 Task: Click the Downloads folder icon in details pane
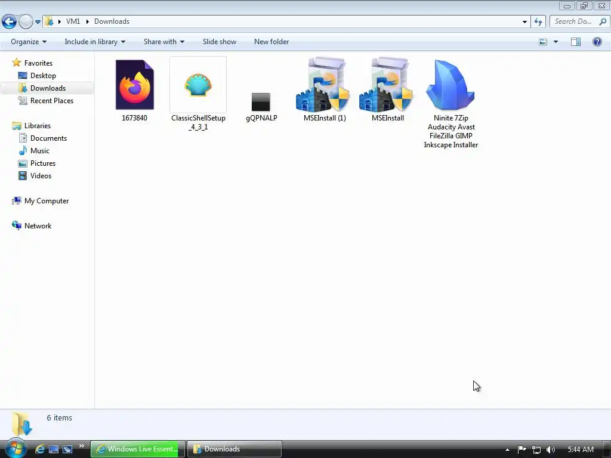[x=22, y=424]
